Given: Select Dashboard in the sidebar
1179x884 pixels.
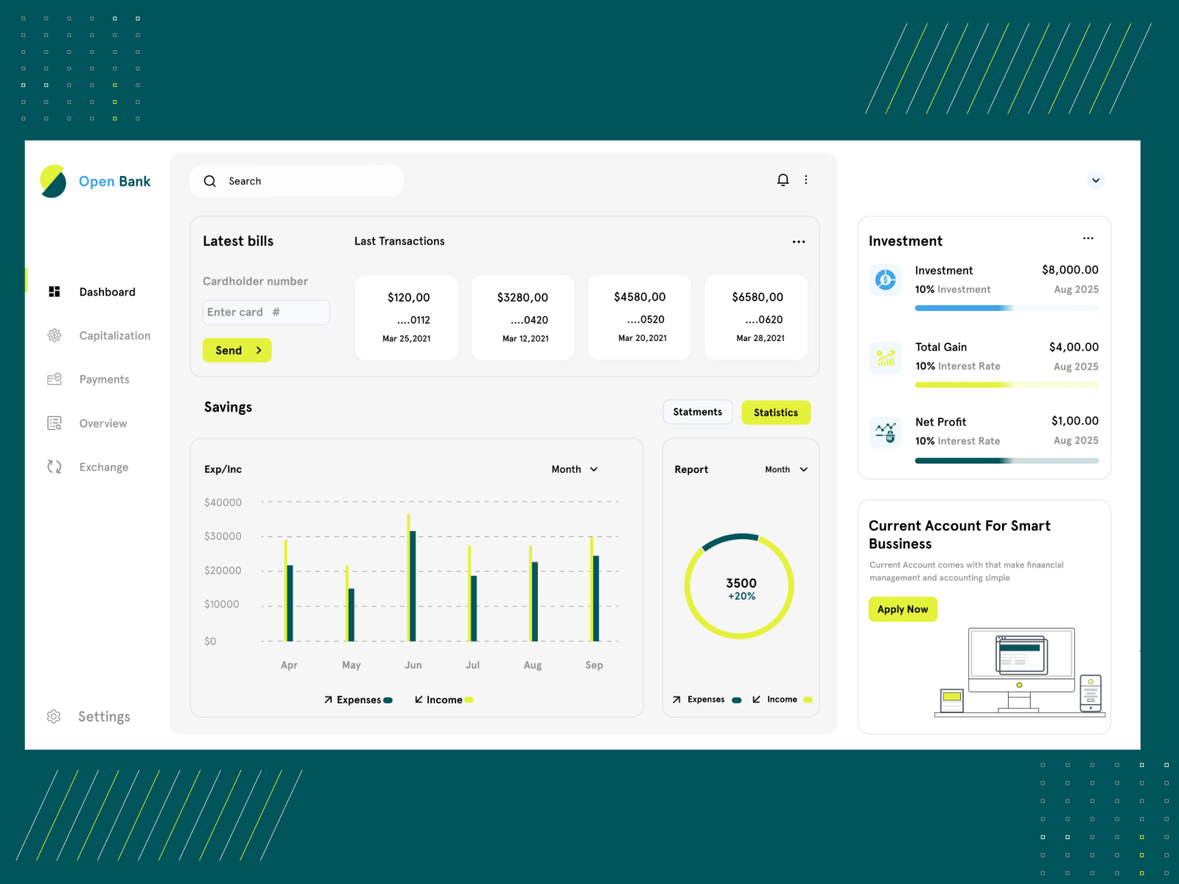Looking at the screenshot, I should tap(107, 292).
